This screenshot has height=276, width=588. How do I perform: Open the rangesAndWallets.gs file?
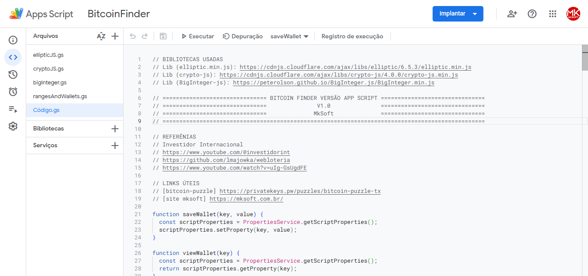click(60, 96)
